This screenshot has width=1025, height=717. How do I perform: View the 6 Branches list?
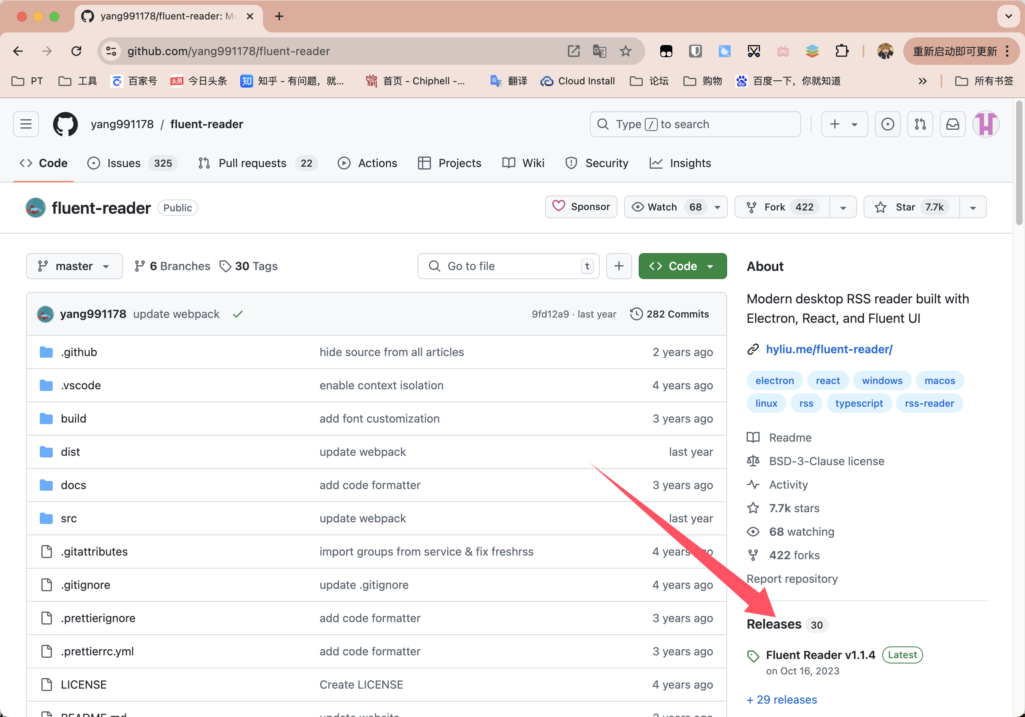(x=172, y=266)
